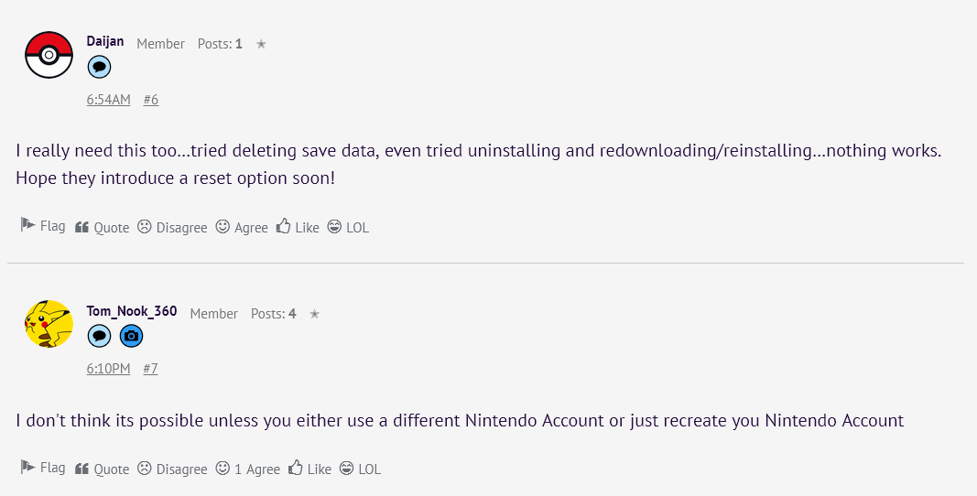Click Tom_Nook_360's camera badge icon
Image resolution: width=977 pixels, height=496 pixels.
tap(132, 336)
